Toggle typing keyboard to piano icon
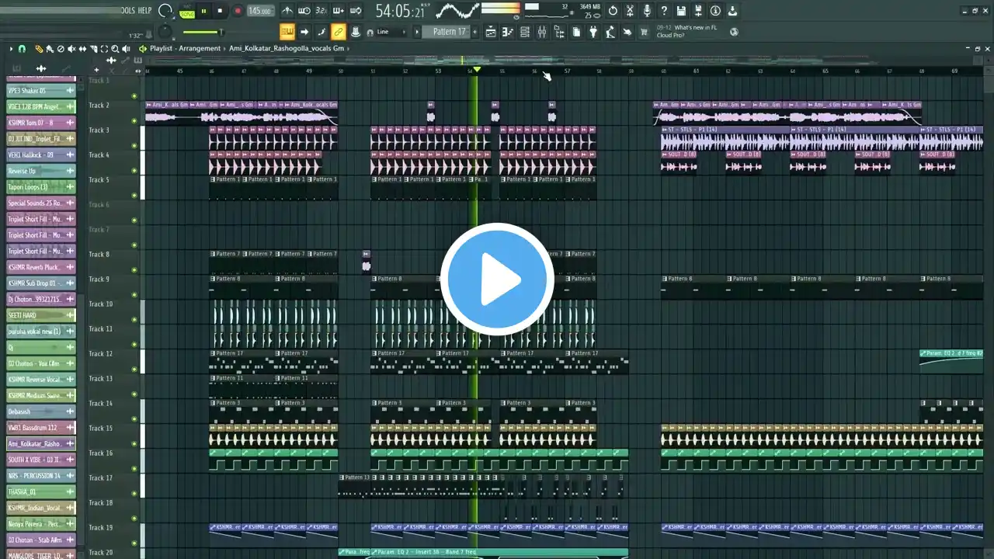The width and height of the screenshot is (994, 559). click(x=287, y=32)
